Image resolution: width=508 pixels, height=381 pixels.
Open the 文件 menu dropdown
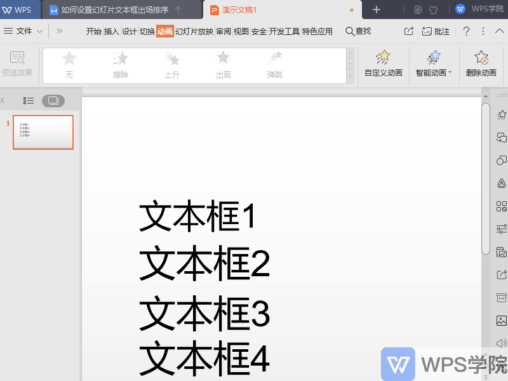(24, 30)
